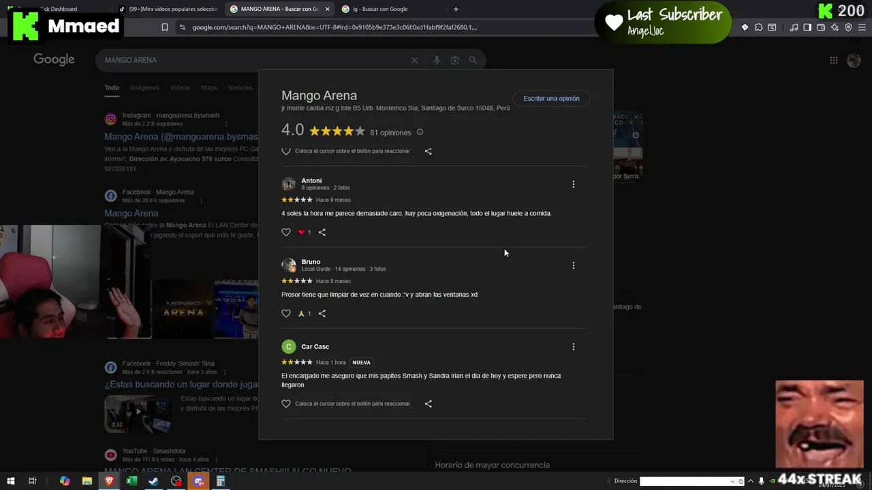
Task: Click the Brave VPN shield icon
Action: [848, 27]
